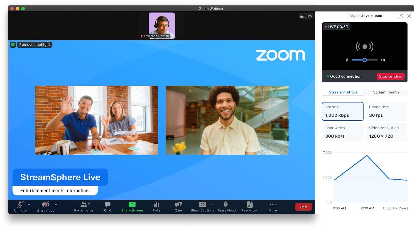The image size is (414, 229).
Task: Adjust the stream volume slider
Action: (x=365, y=60)
